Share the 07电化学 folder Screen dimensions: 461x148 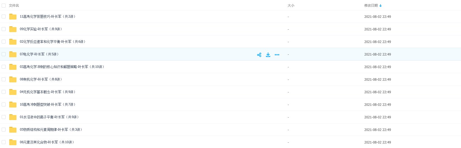pos(259,55)
